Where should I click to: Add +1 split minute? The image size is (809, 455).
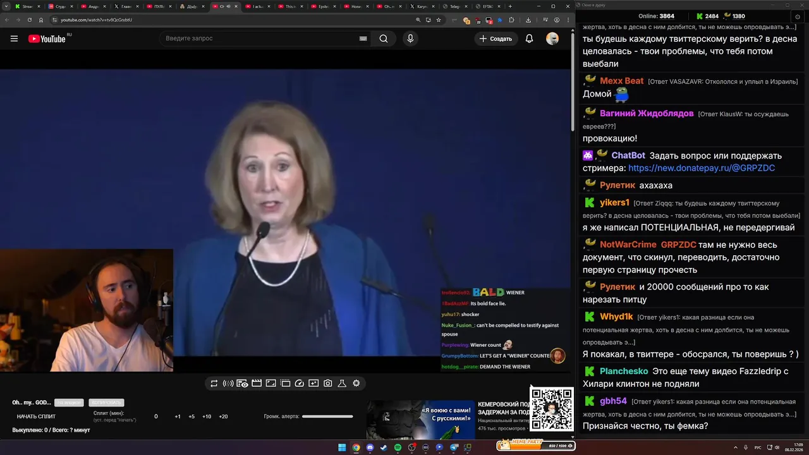178,416
